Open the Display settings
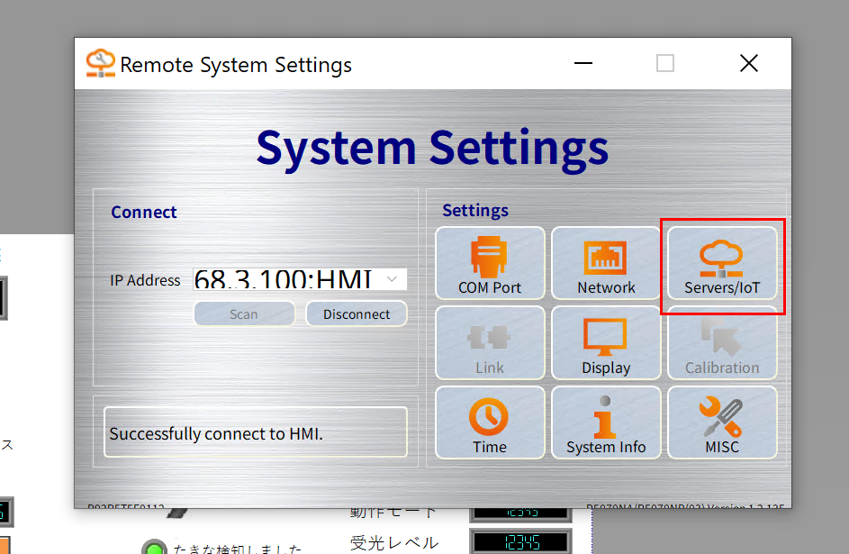The image size is (849, 554). click(606, 343)
